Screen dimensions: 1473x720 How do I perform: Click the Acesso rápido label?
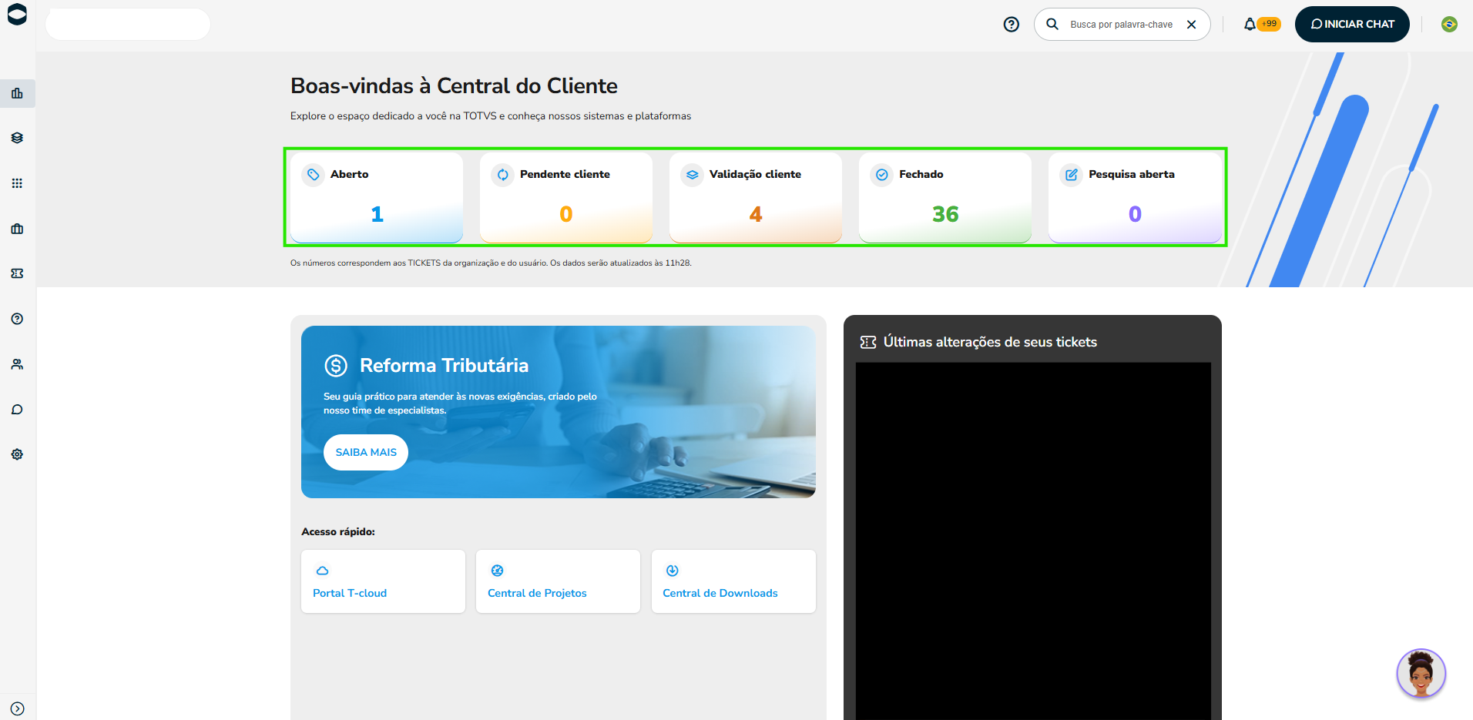(338, 531)
